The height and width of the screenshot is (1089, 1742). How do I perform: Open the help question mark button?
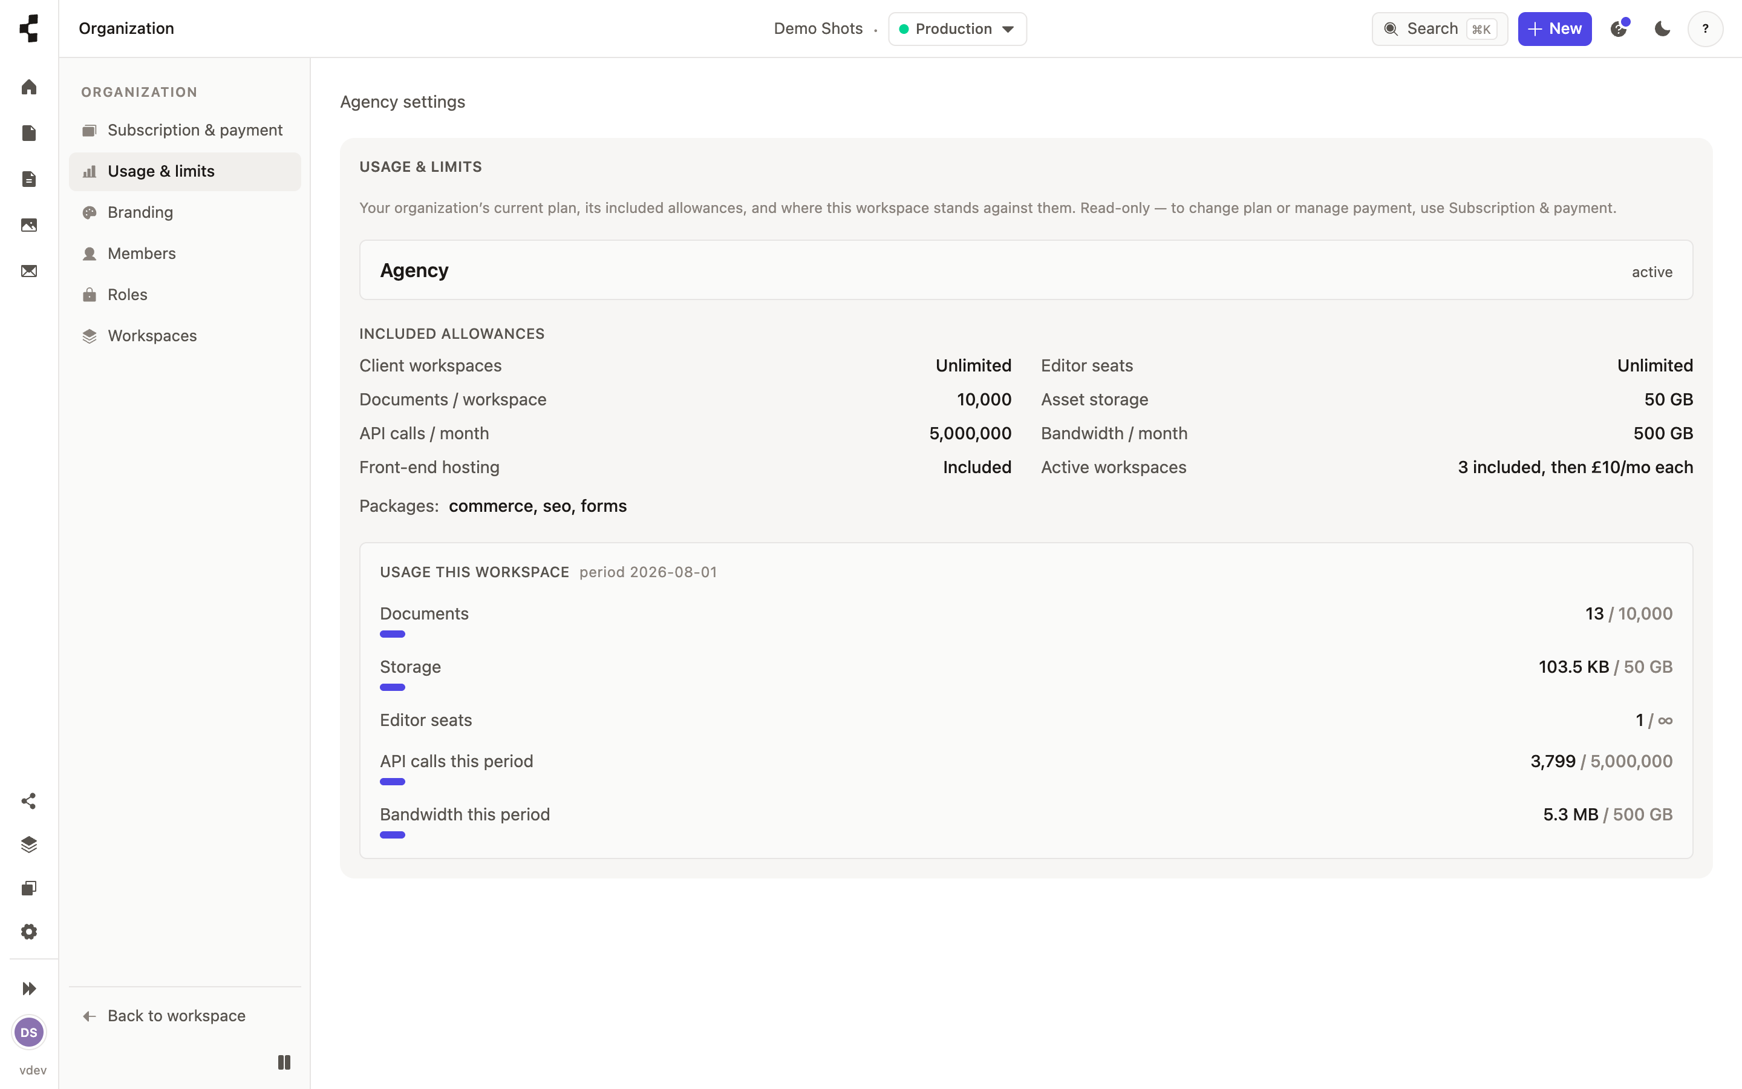pos(1705,29)
